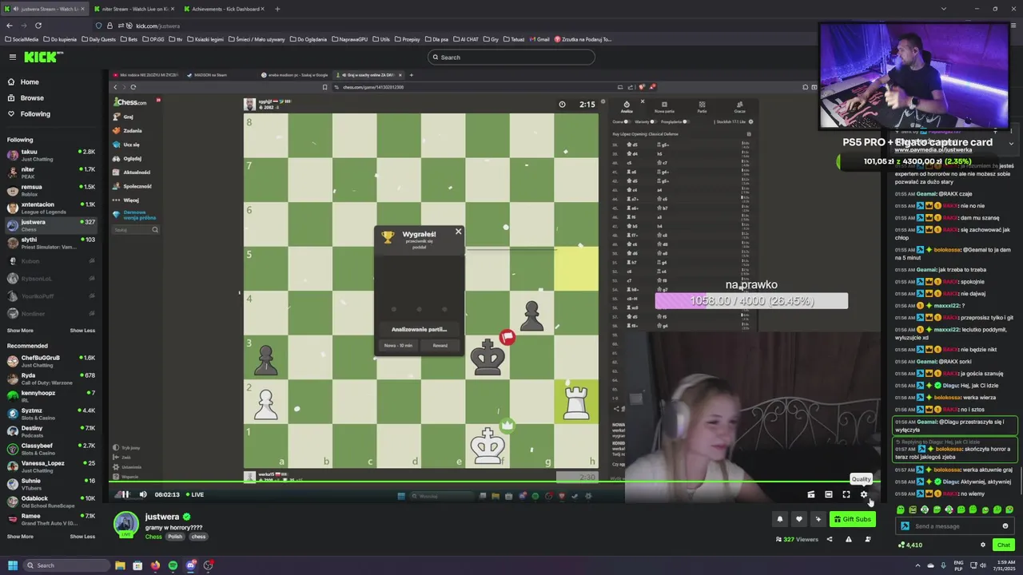Click 327 Viewers count
Screen dimensions: 1023x575
coord(797,540)
